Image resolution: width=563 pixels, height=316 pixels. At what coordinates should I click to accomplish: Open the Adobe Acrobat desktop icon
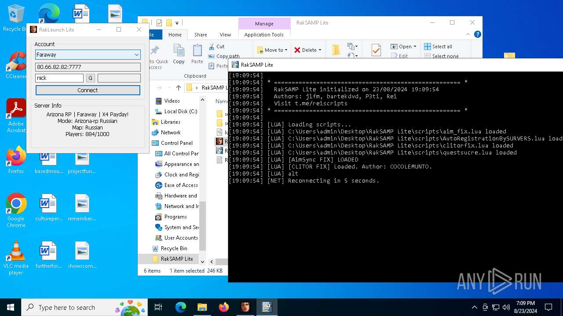[x=16, y=116]
